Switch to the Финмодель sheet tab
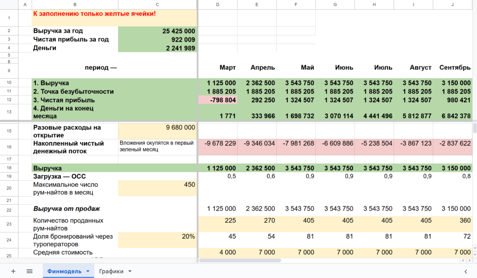This screenshot has height=278, width=477. (x=65, y=271)
